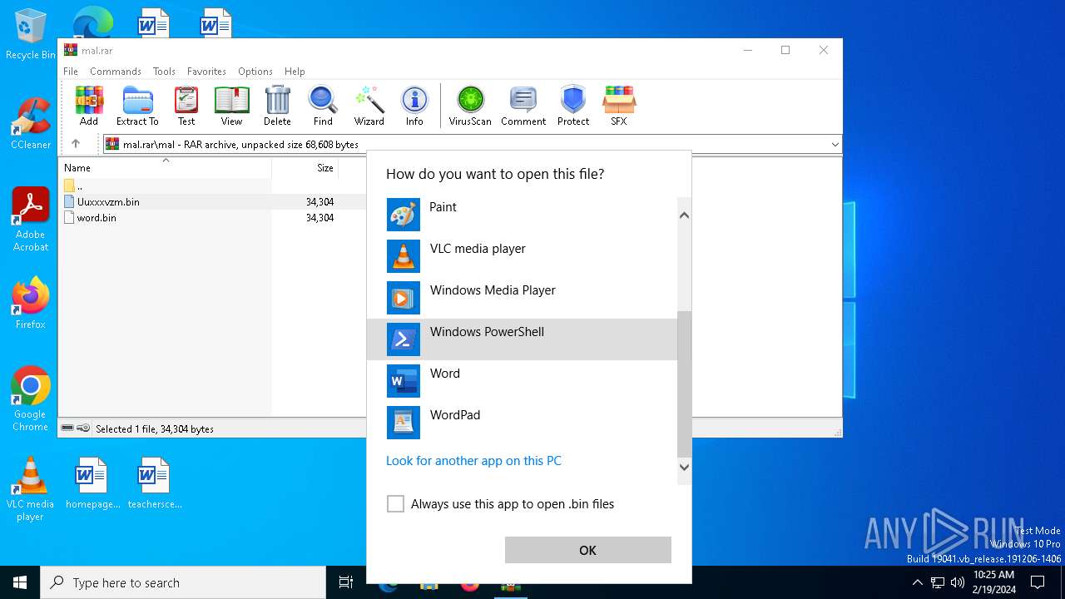Click the Add toolbar icon in WinRAR
The height and width of the screenshot is (599, 1065).
click(89, 106)
